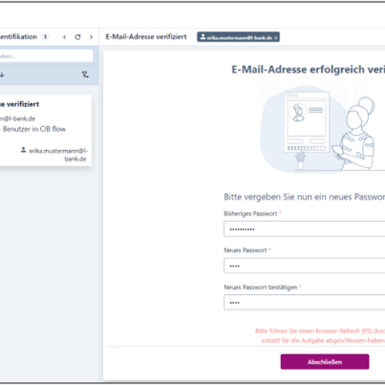The width and height of the screenshot is (385, 385).
Task: Click the task list search field
Action: tap(46, 56)
